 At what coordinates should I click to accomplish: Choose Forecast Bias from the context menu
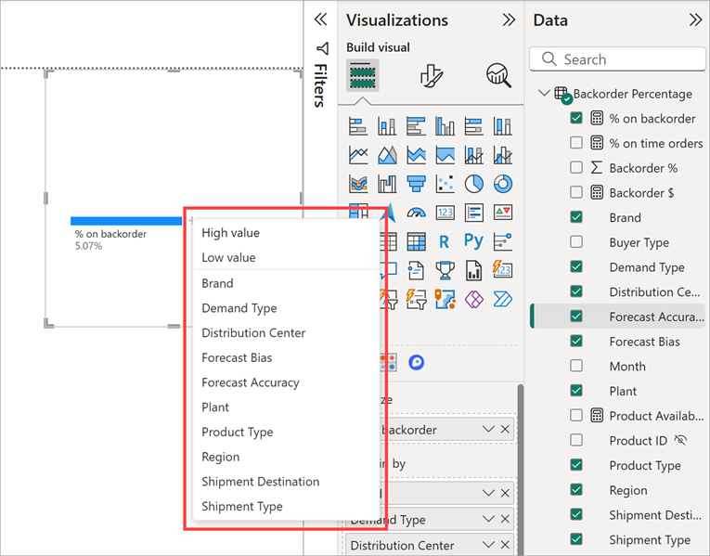tap(237, 357)
